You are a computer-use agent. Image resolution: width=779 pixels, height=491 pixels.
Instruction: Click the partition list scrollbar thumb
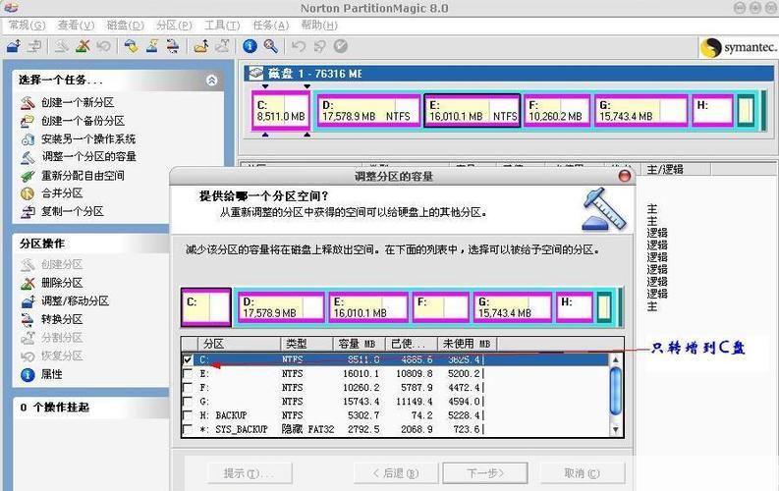click(x=615, y=391)
